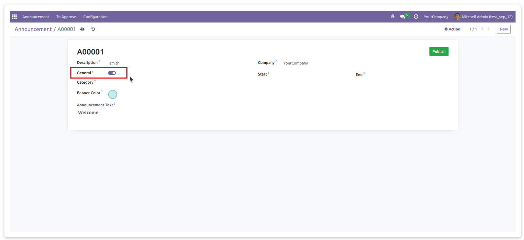
Task: Click the Welcome announcement text
Action: pos(88,113)
